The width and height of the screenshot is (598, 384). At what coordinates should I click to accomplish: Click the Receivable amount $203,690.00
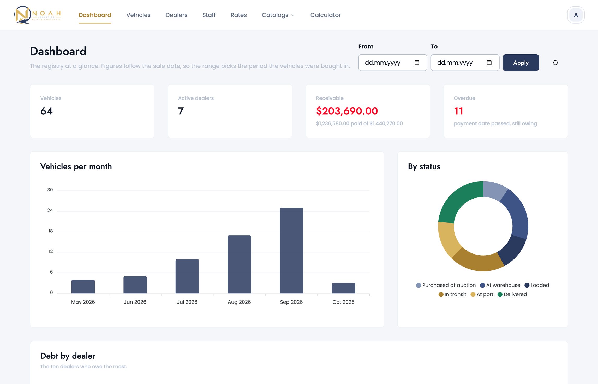347,111
